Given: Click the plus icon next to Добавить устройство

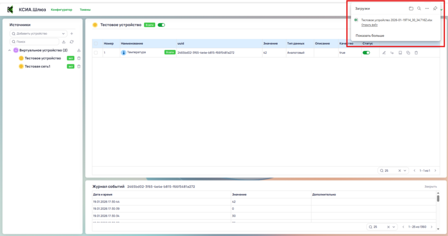Looking at the screenshot, I should coord(72,34).
